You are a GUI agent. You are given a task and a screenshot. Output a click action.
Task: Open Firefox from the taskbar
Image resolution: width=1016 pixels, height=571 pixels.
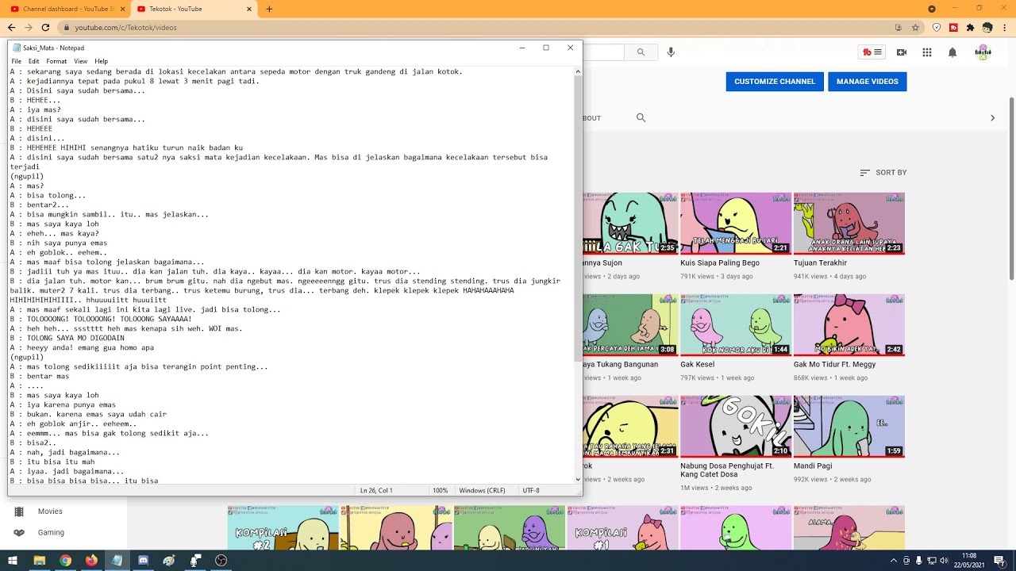coord(90,561)
